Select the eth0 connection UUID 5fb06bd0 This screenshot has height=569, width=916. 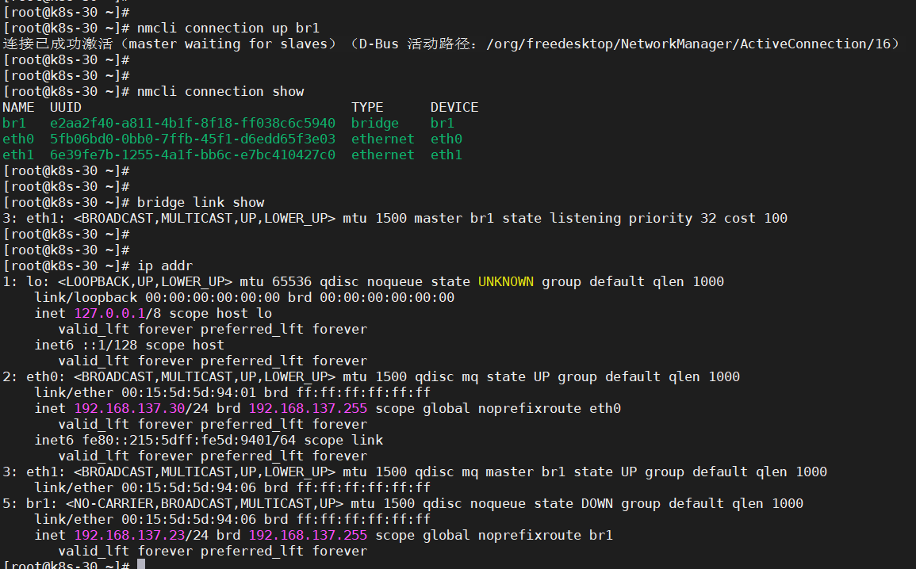click(192, 139)
